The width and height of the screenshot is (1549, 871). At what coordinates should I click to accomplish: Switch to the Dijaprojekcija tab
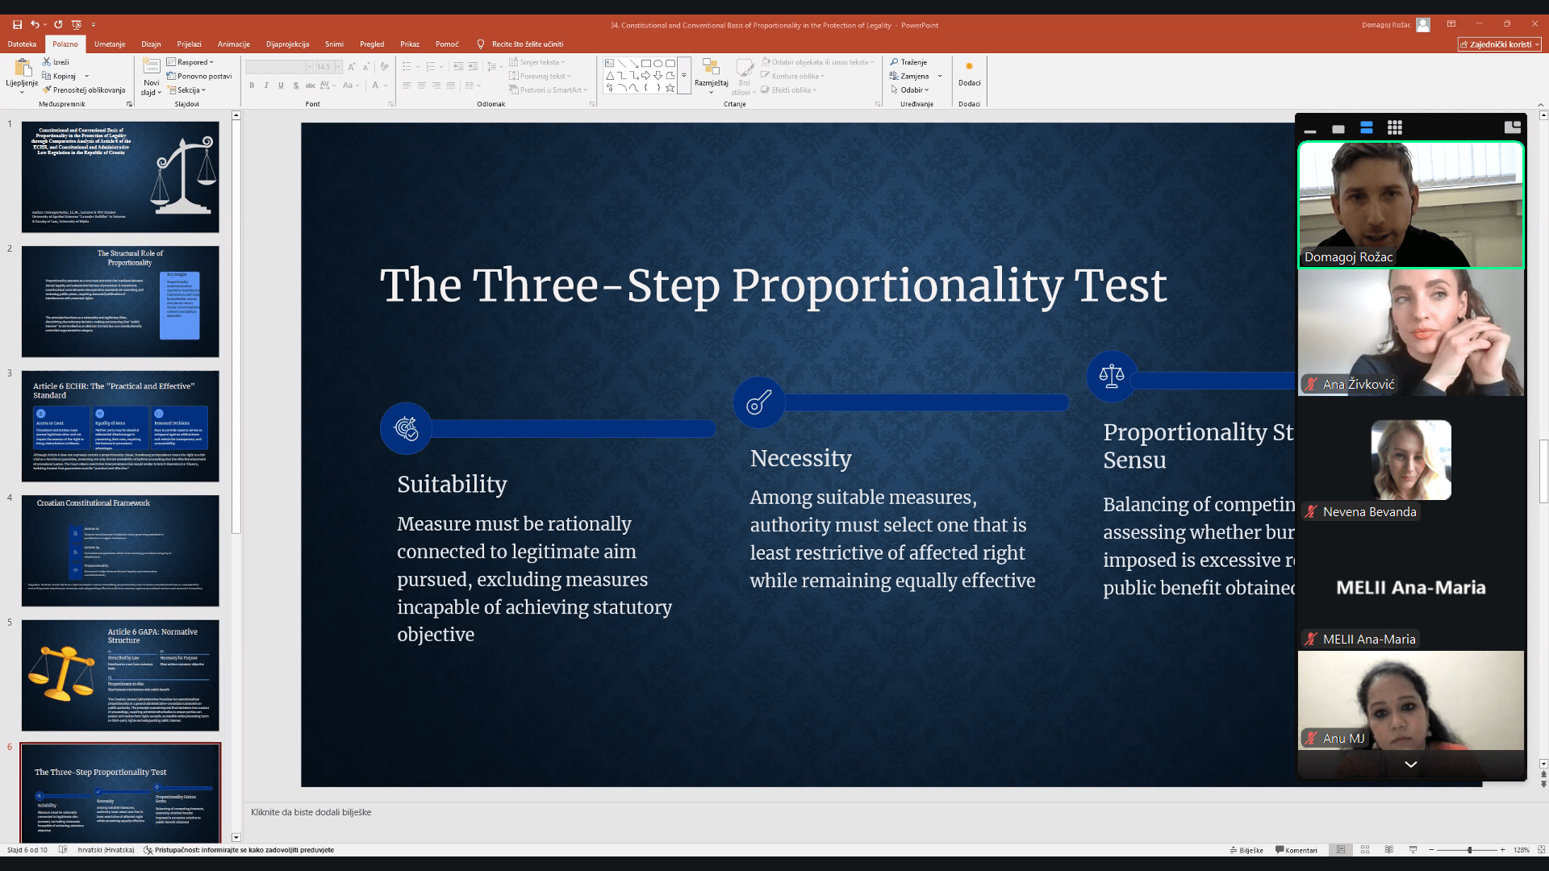point(287,44)
